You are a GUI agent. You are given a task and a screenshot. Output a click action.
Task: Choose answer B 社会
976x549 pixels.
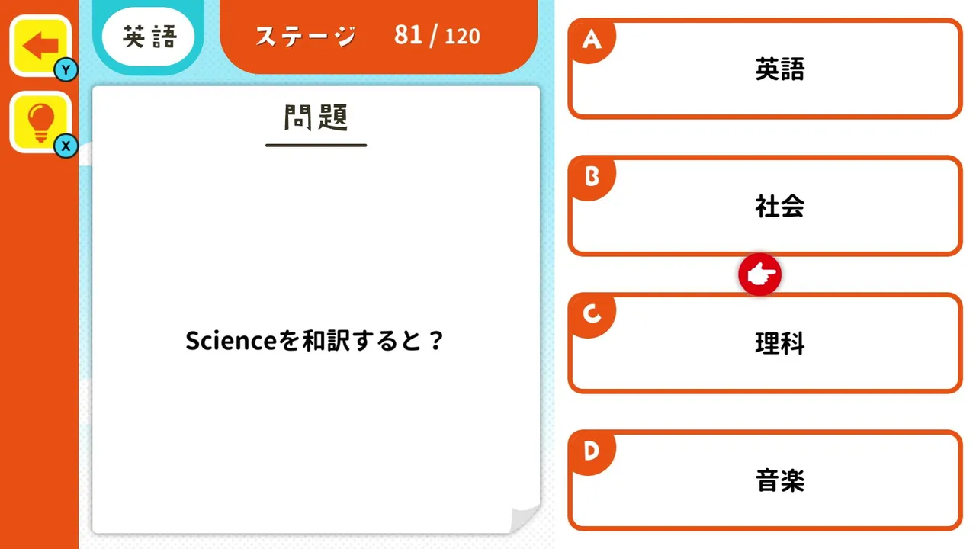pyautogui.click(x=765, y=206)
